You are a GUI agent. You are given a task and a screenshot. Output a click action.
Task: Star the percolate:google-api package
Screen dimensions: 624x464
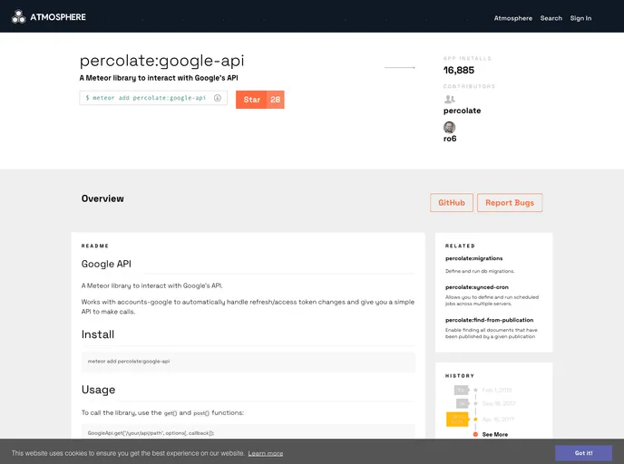tap(251, 100)
